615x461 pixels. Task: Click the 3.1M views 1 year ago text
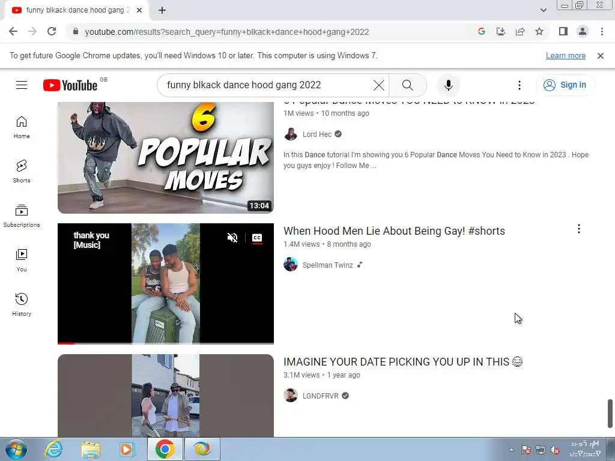click(322, 375)
